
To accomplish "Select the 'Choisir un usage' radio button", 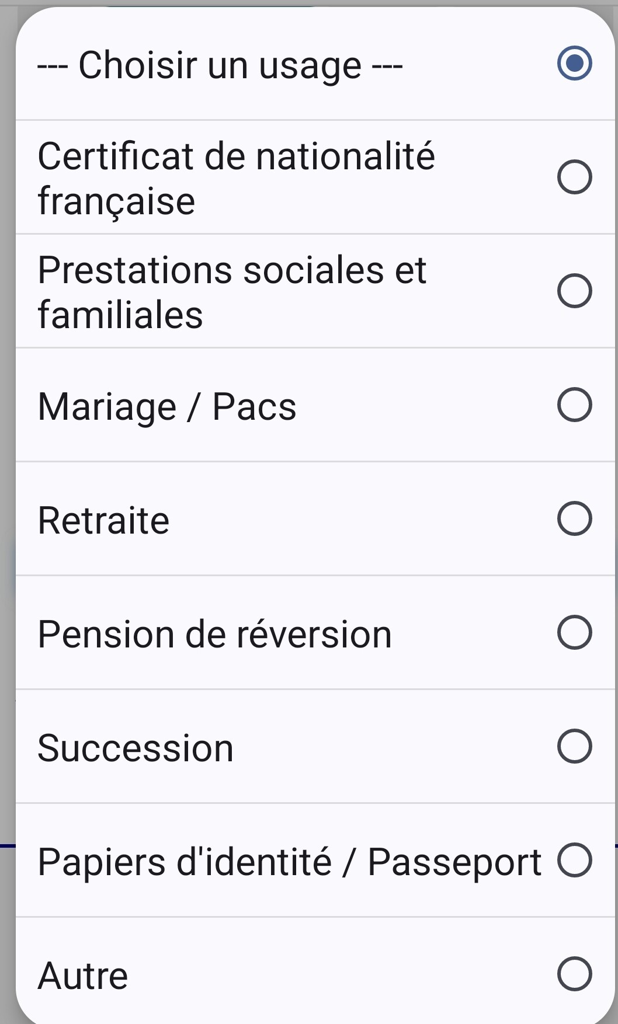I will click(x=574, y=63).
